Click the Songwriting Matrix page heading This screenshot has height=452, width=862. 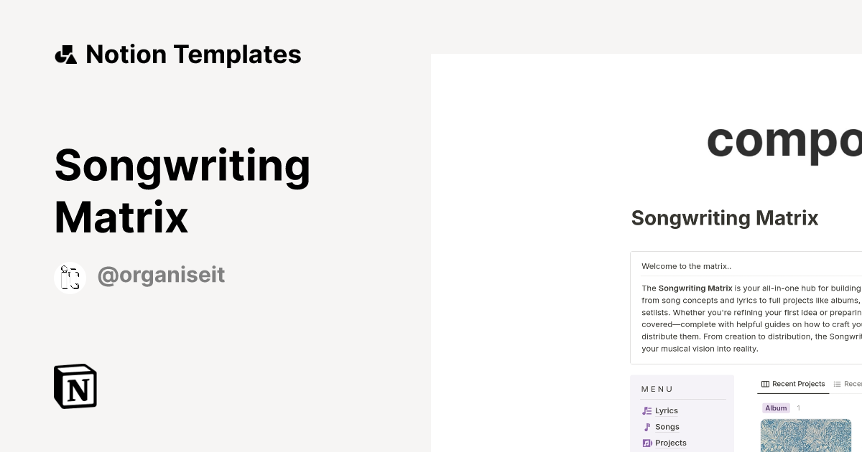724,218
